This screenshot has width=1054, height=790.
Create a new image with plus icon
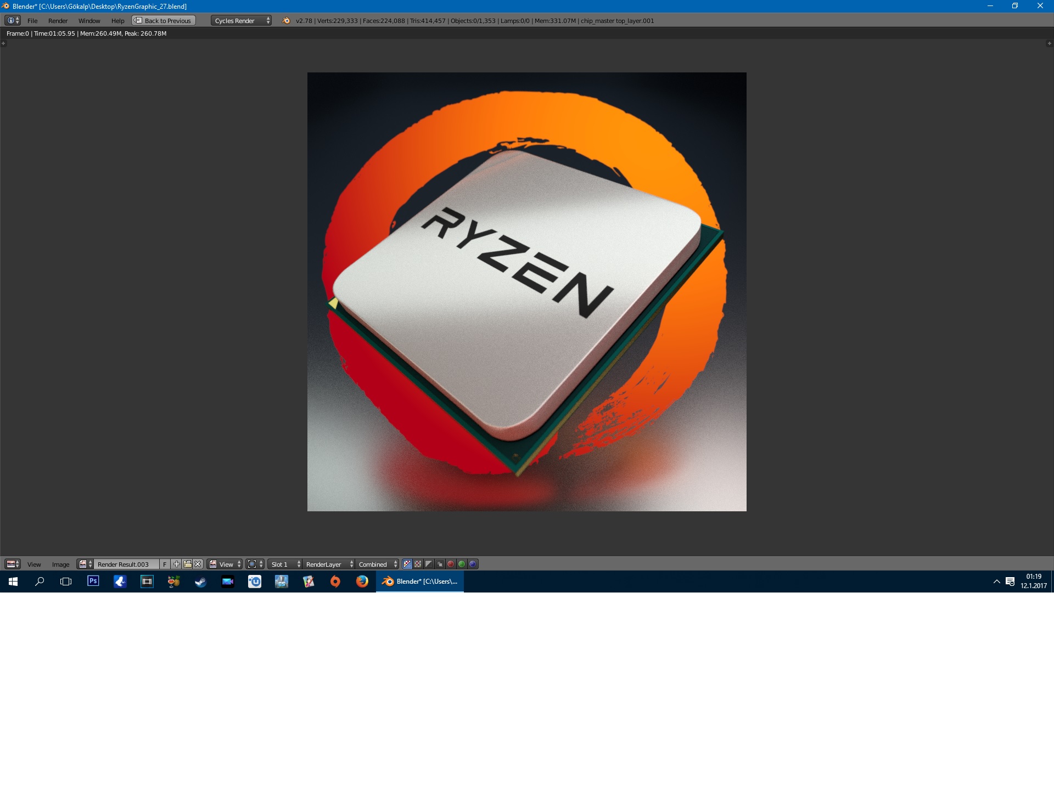coord(176,564)
